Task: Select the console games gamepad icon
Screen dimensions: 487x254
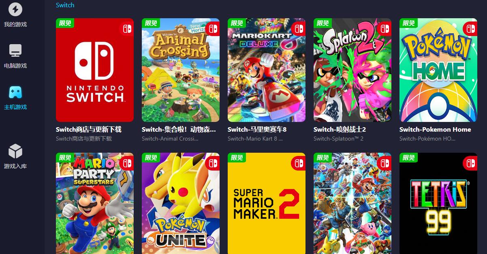Action: pos(15,92)
